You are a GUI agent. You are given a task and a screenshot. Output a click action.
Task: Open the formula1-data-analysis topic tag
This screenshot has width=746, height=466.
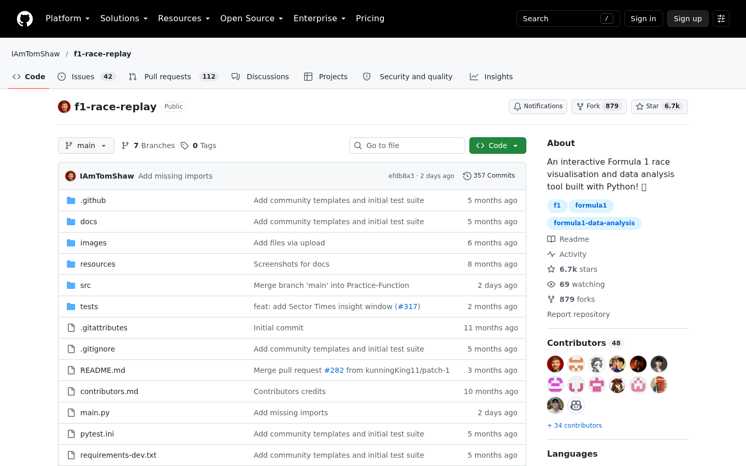click(x=594, y=223)
